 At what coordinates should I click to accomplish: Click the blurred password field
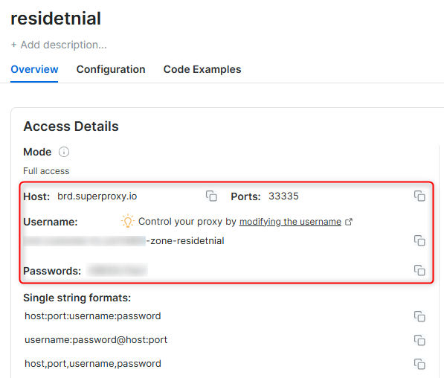[x=117, y=270]
